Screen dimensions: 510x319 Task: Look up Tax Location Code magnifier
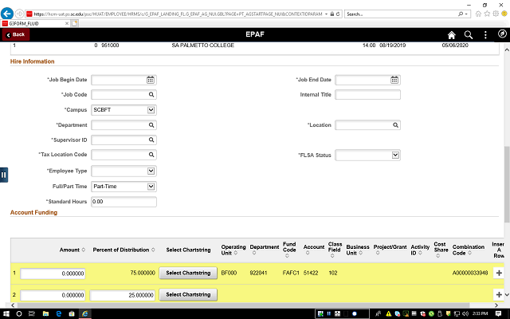click(151, 155)
